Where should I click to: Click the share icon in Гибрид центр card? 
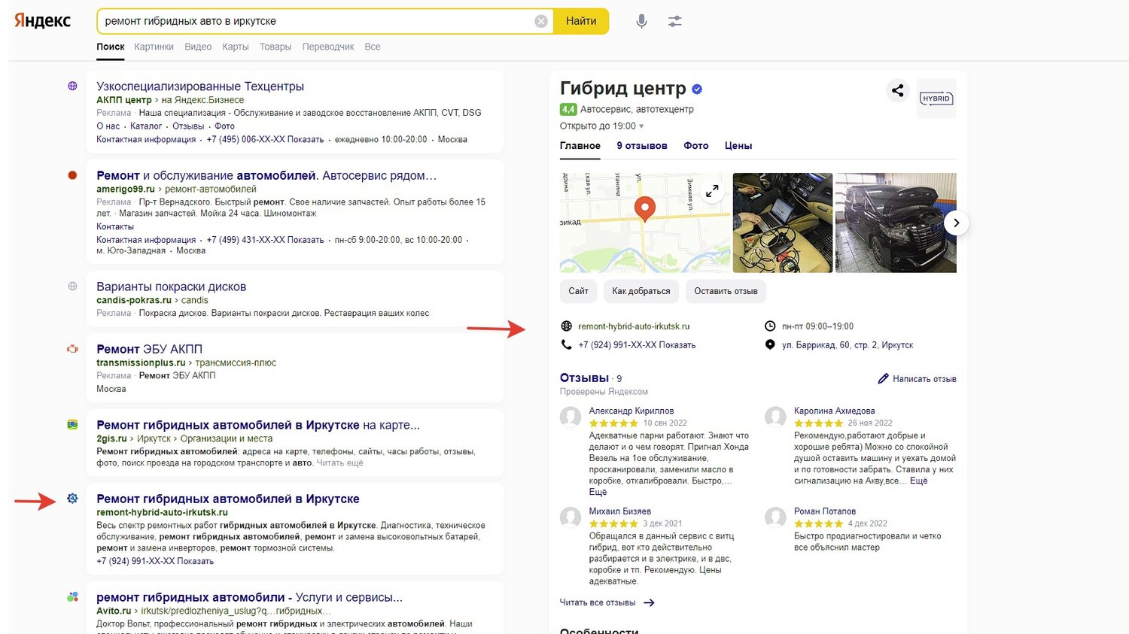897,91
